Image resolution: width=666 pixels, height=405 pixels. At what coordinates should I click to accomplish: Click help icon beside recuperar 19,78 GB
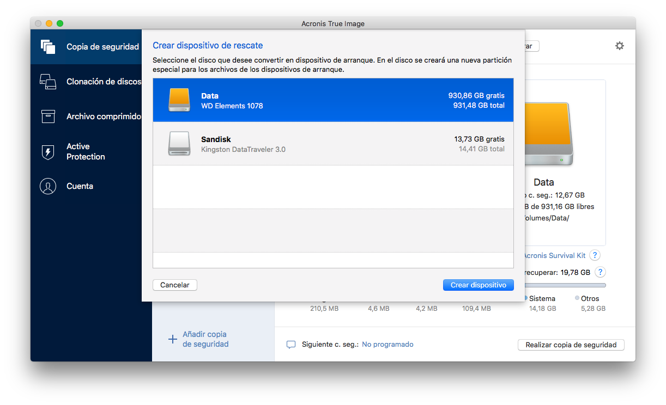[600, 272]
